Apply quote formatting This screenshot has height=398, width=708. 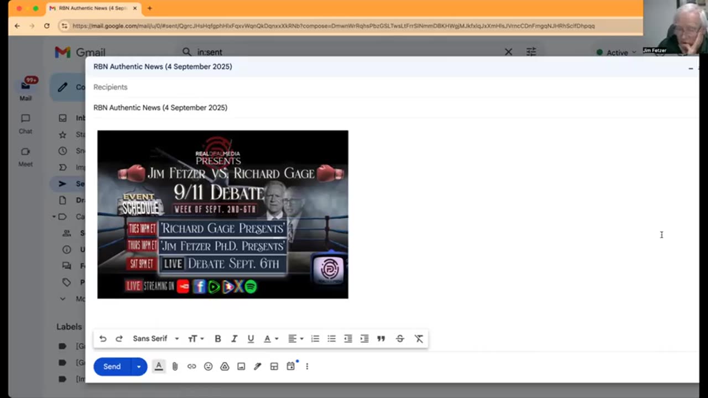point(381,339)
